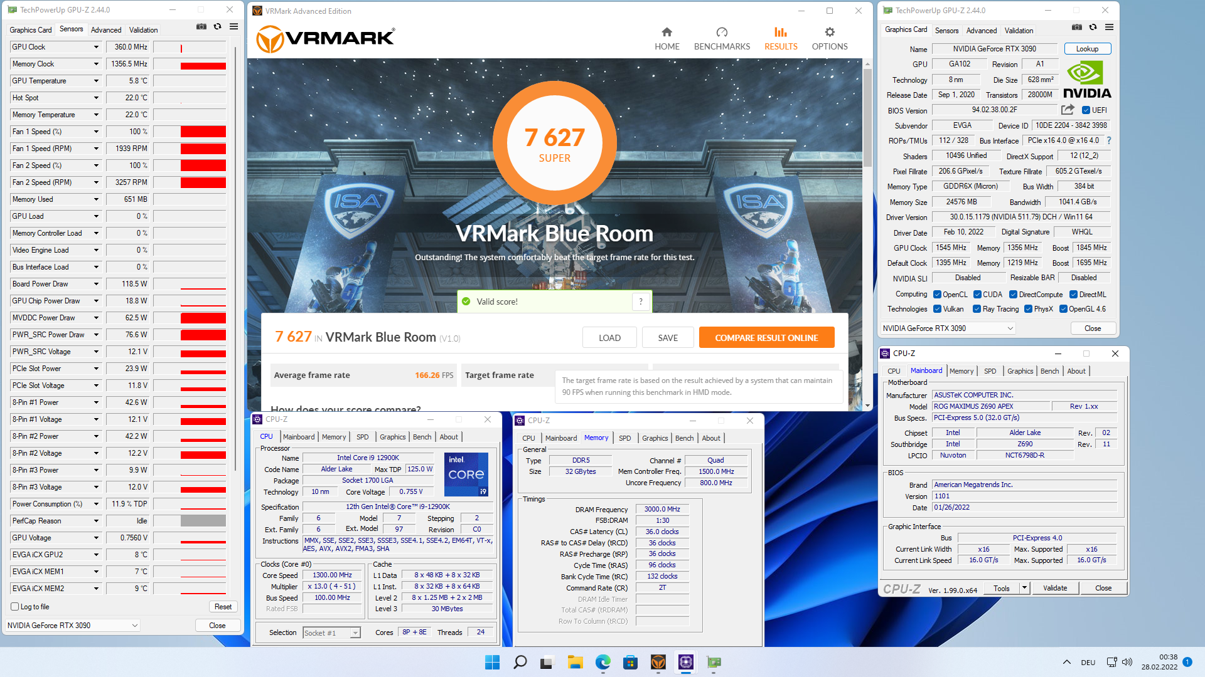Open Task View on taskbar
1205x677 pixels.
(547, 662)
